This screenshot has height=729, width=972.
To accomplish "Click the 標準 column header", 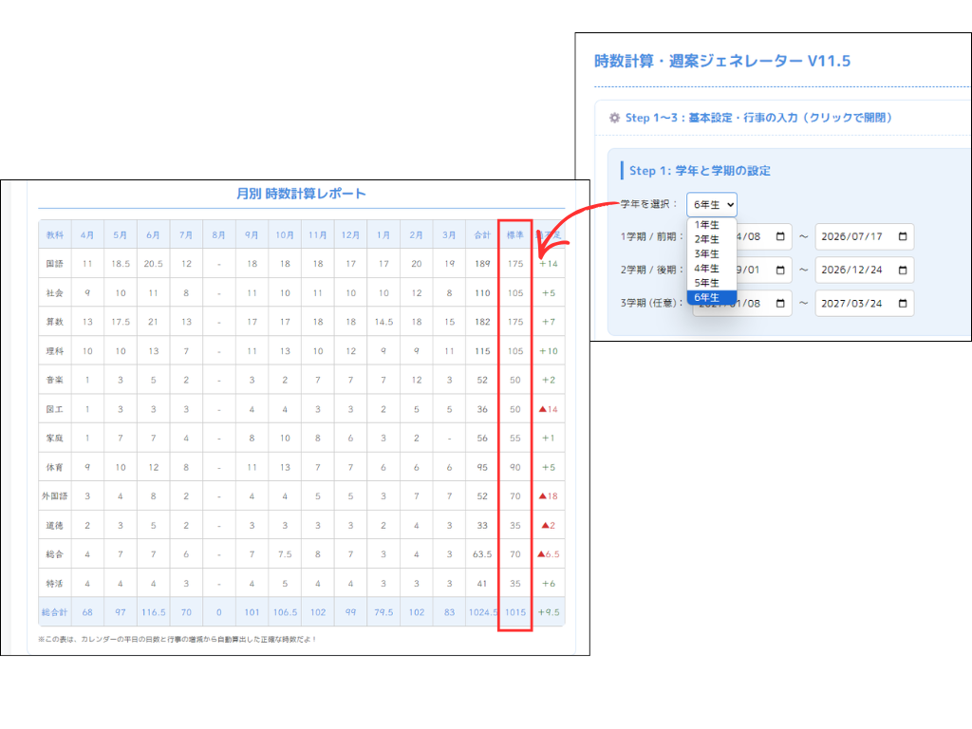I will tap(514, 235).
